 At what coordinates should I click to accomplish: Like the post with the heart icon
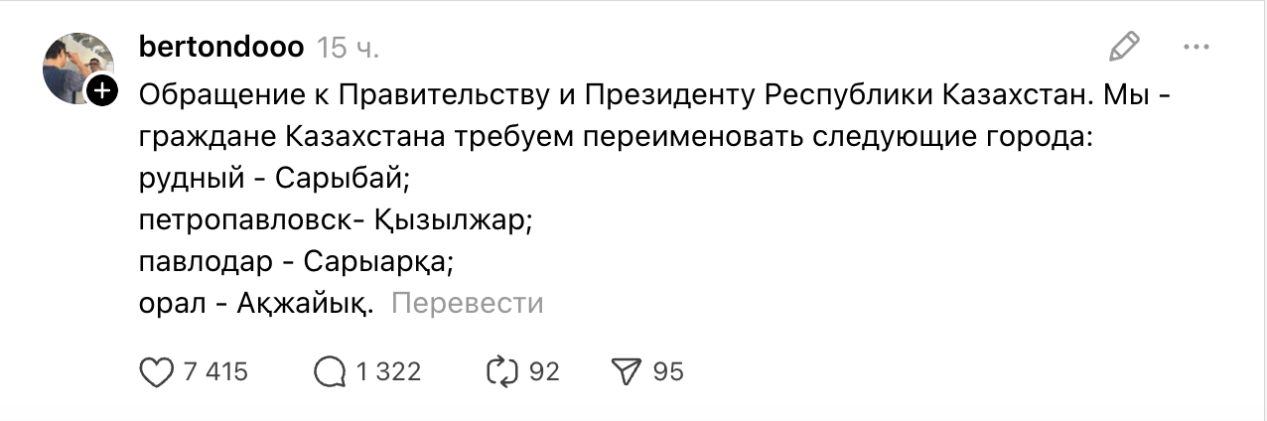(x=156, y=372)
